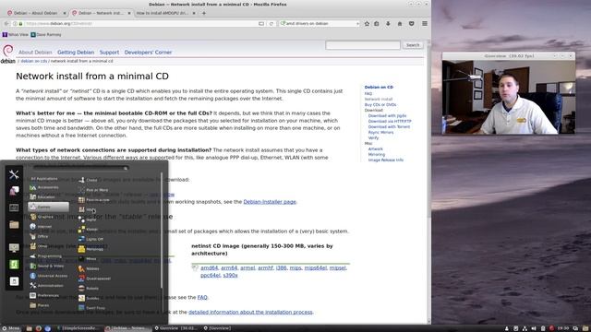Open the Klotski game entry
Screen dimensions: 591x332
[89, 229]
